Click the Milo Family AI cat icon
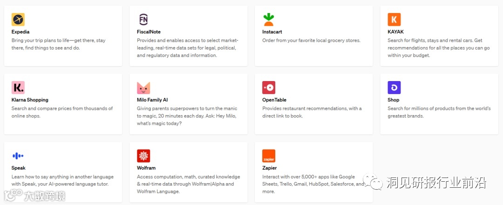This screenshot has height=205, width=503. pos(143,88)
